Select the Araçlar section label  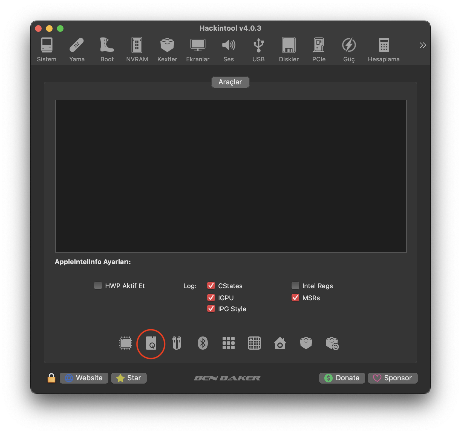[230, 82]
